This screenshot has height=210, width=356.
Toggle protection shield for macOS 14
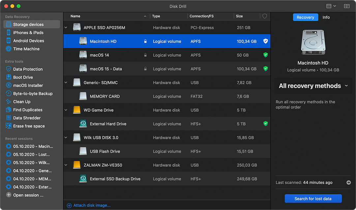coord(265,55)
